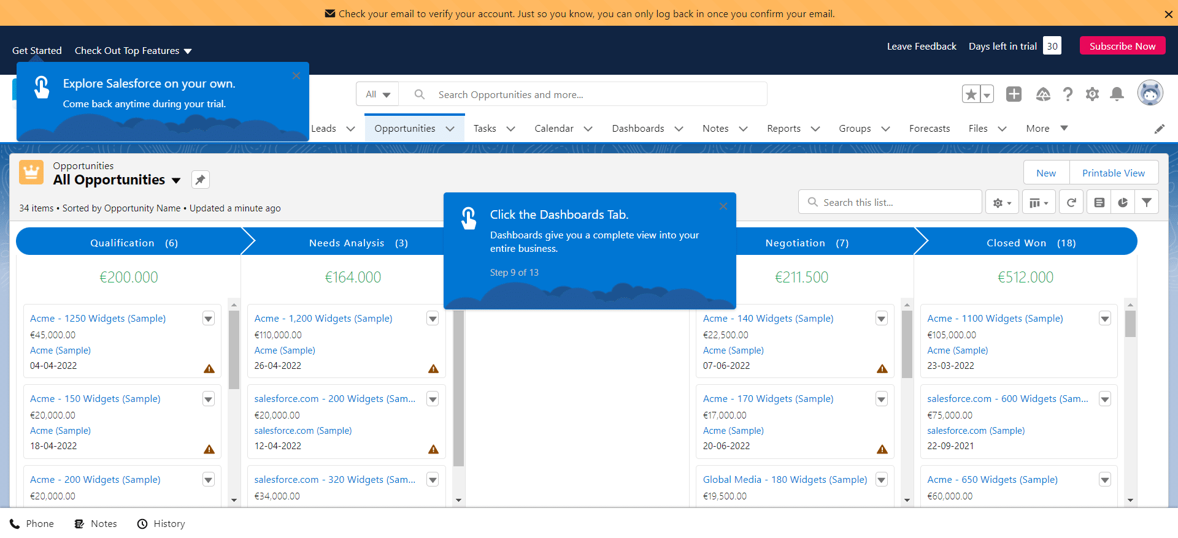Open the list filters funnel icon

coord(1147,202)
